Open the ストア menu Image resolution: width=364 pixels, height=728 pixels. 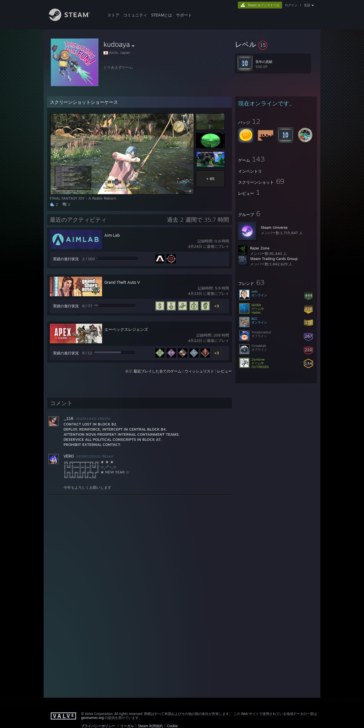pos(113,15)
